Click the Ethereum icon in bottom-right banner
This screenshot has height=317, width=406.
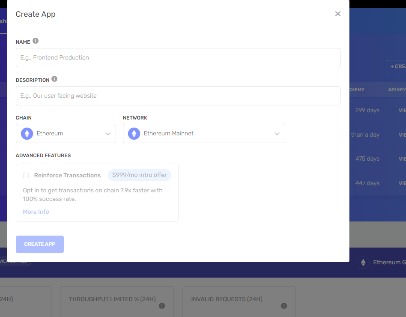coord(363,263)
